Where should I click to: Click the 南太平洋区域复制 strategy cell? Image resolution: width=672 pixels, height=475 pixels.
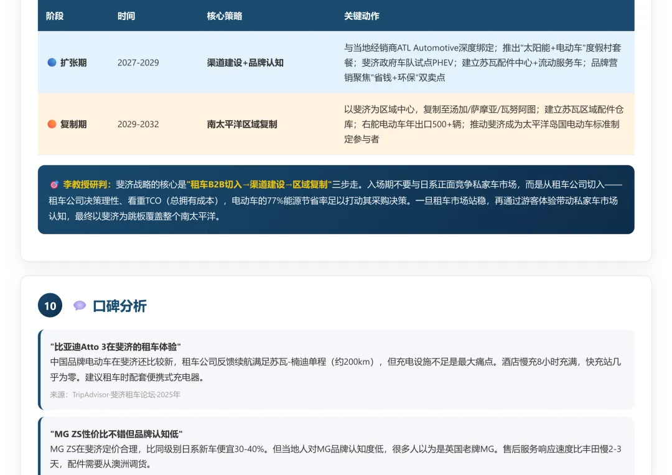pyautogui.click(x=242, y=125)
